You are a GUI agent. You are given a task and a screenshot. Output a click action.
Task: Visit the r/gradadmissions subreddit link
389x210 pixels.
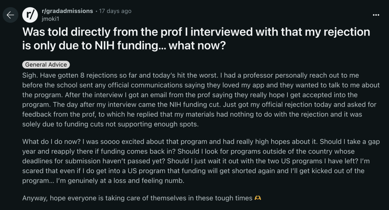[x=67, y=11]
